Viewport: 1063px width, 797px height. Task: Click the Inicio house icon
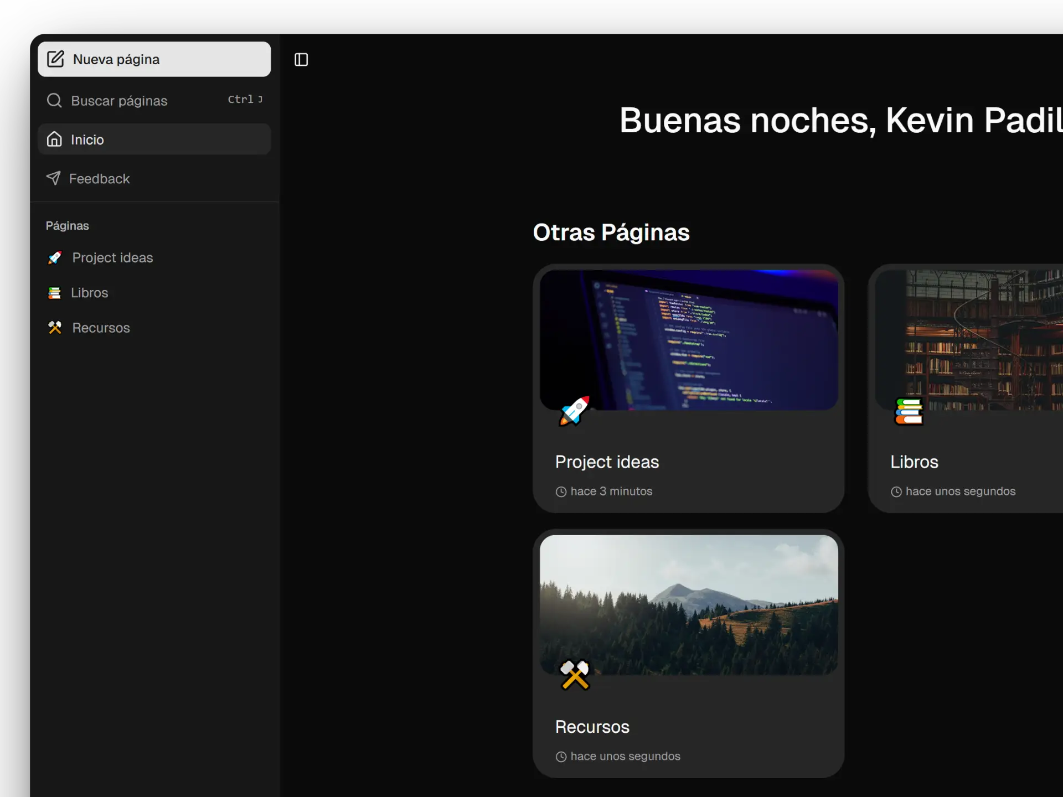point(54,139)
